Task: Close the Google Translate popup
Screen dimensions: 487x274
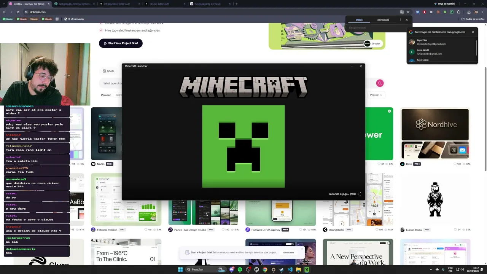Action: [x=406, y=20]
